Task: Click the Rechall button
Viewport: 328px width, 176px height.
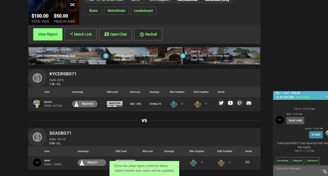Action: pyautogui.click(x=148, y=34)
